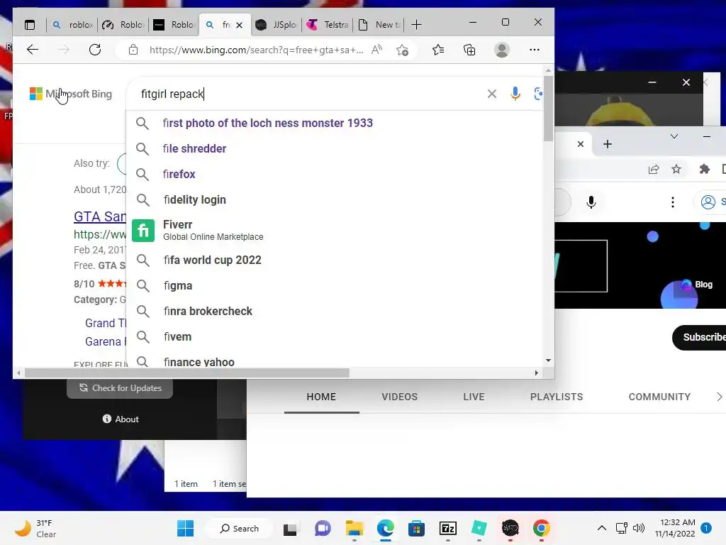Open YouTube channel LIVE tab
The width and height of the screenshot is (726, 545).
pos(474,397)
